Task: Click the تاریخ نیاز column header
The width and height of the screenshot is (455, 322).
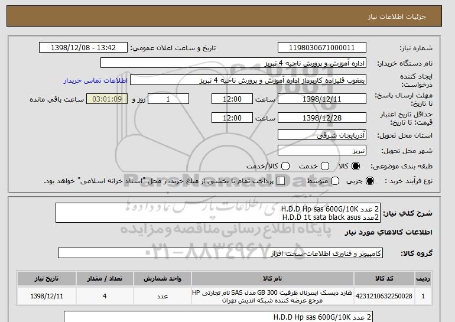Action: (47, 278)
